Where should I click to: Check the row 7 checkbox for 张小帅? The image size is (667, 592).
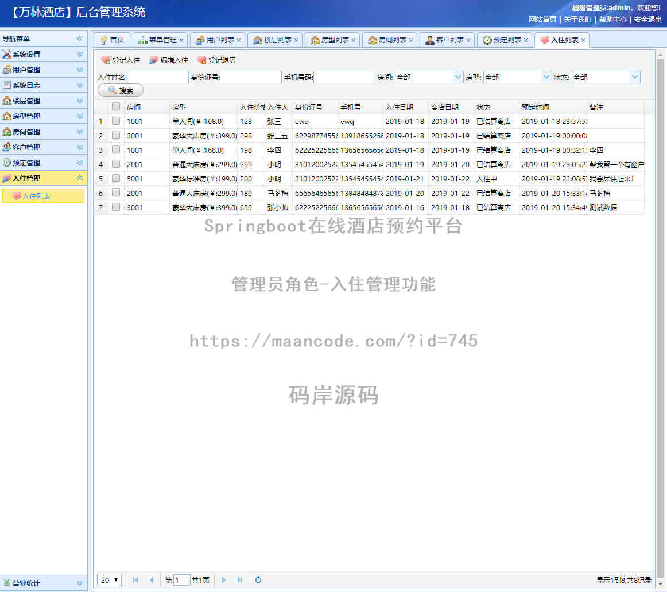[x=116, y=207]
